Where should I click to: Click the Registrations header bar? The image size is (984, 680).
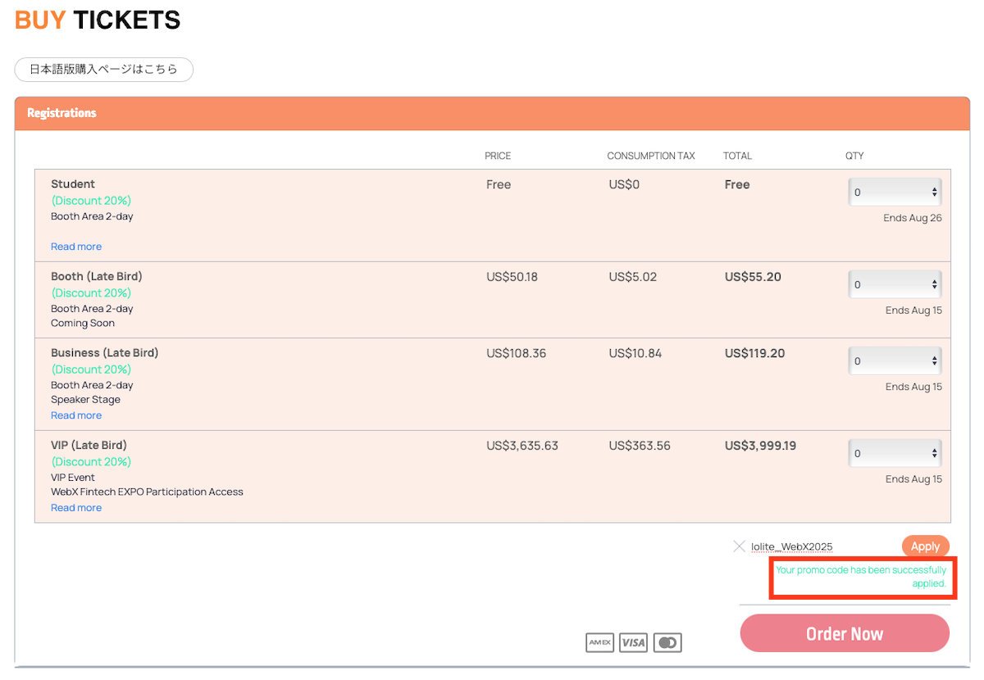(x=492, y=113)
